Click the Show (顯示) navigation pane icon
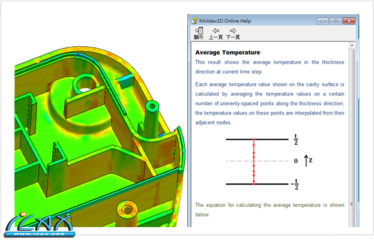The height and width of the screenshot is (241, 374). 199,32
